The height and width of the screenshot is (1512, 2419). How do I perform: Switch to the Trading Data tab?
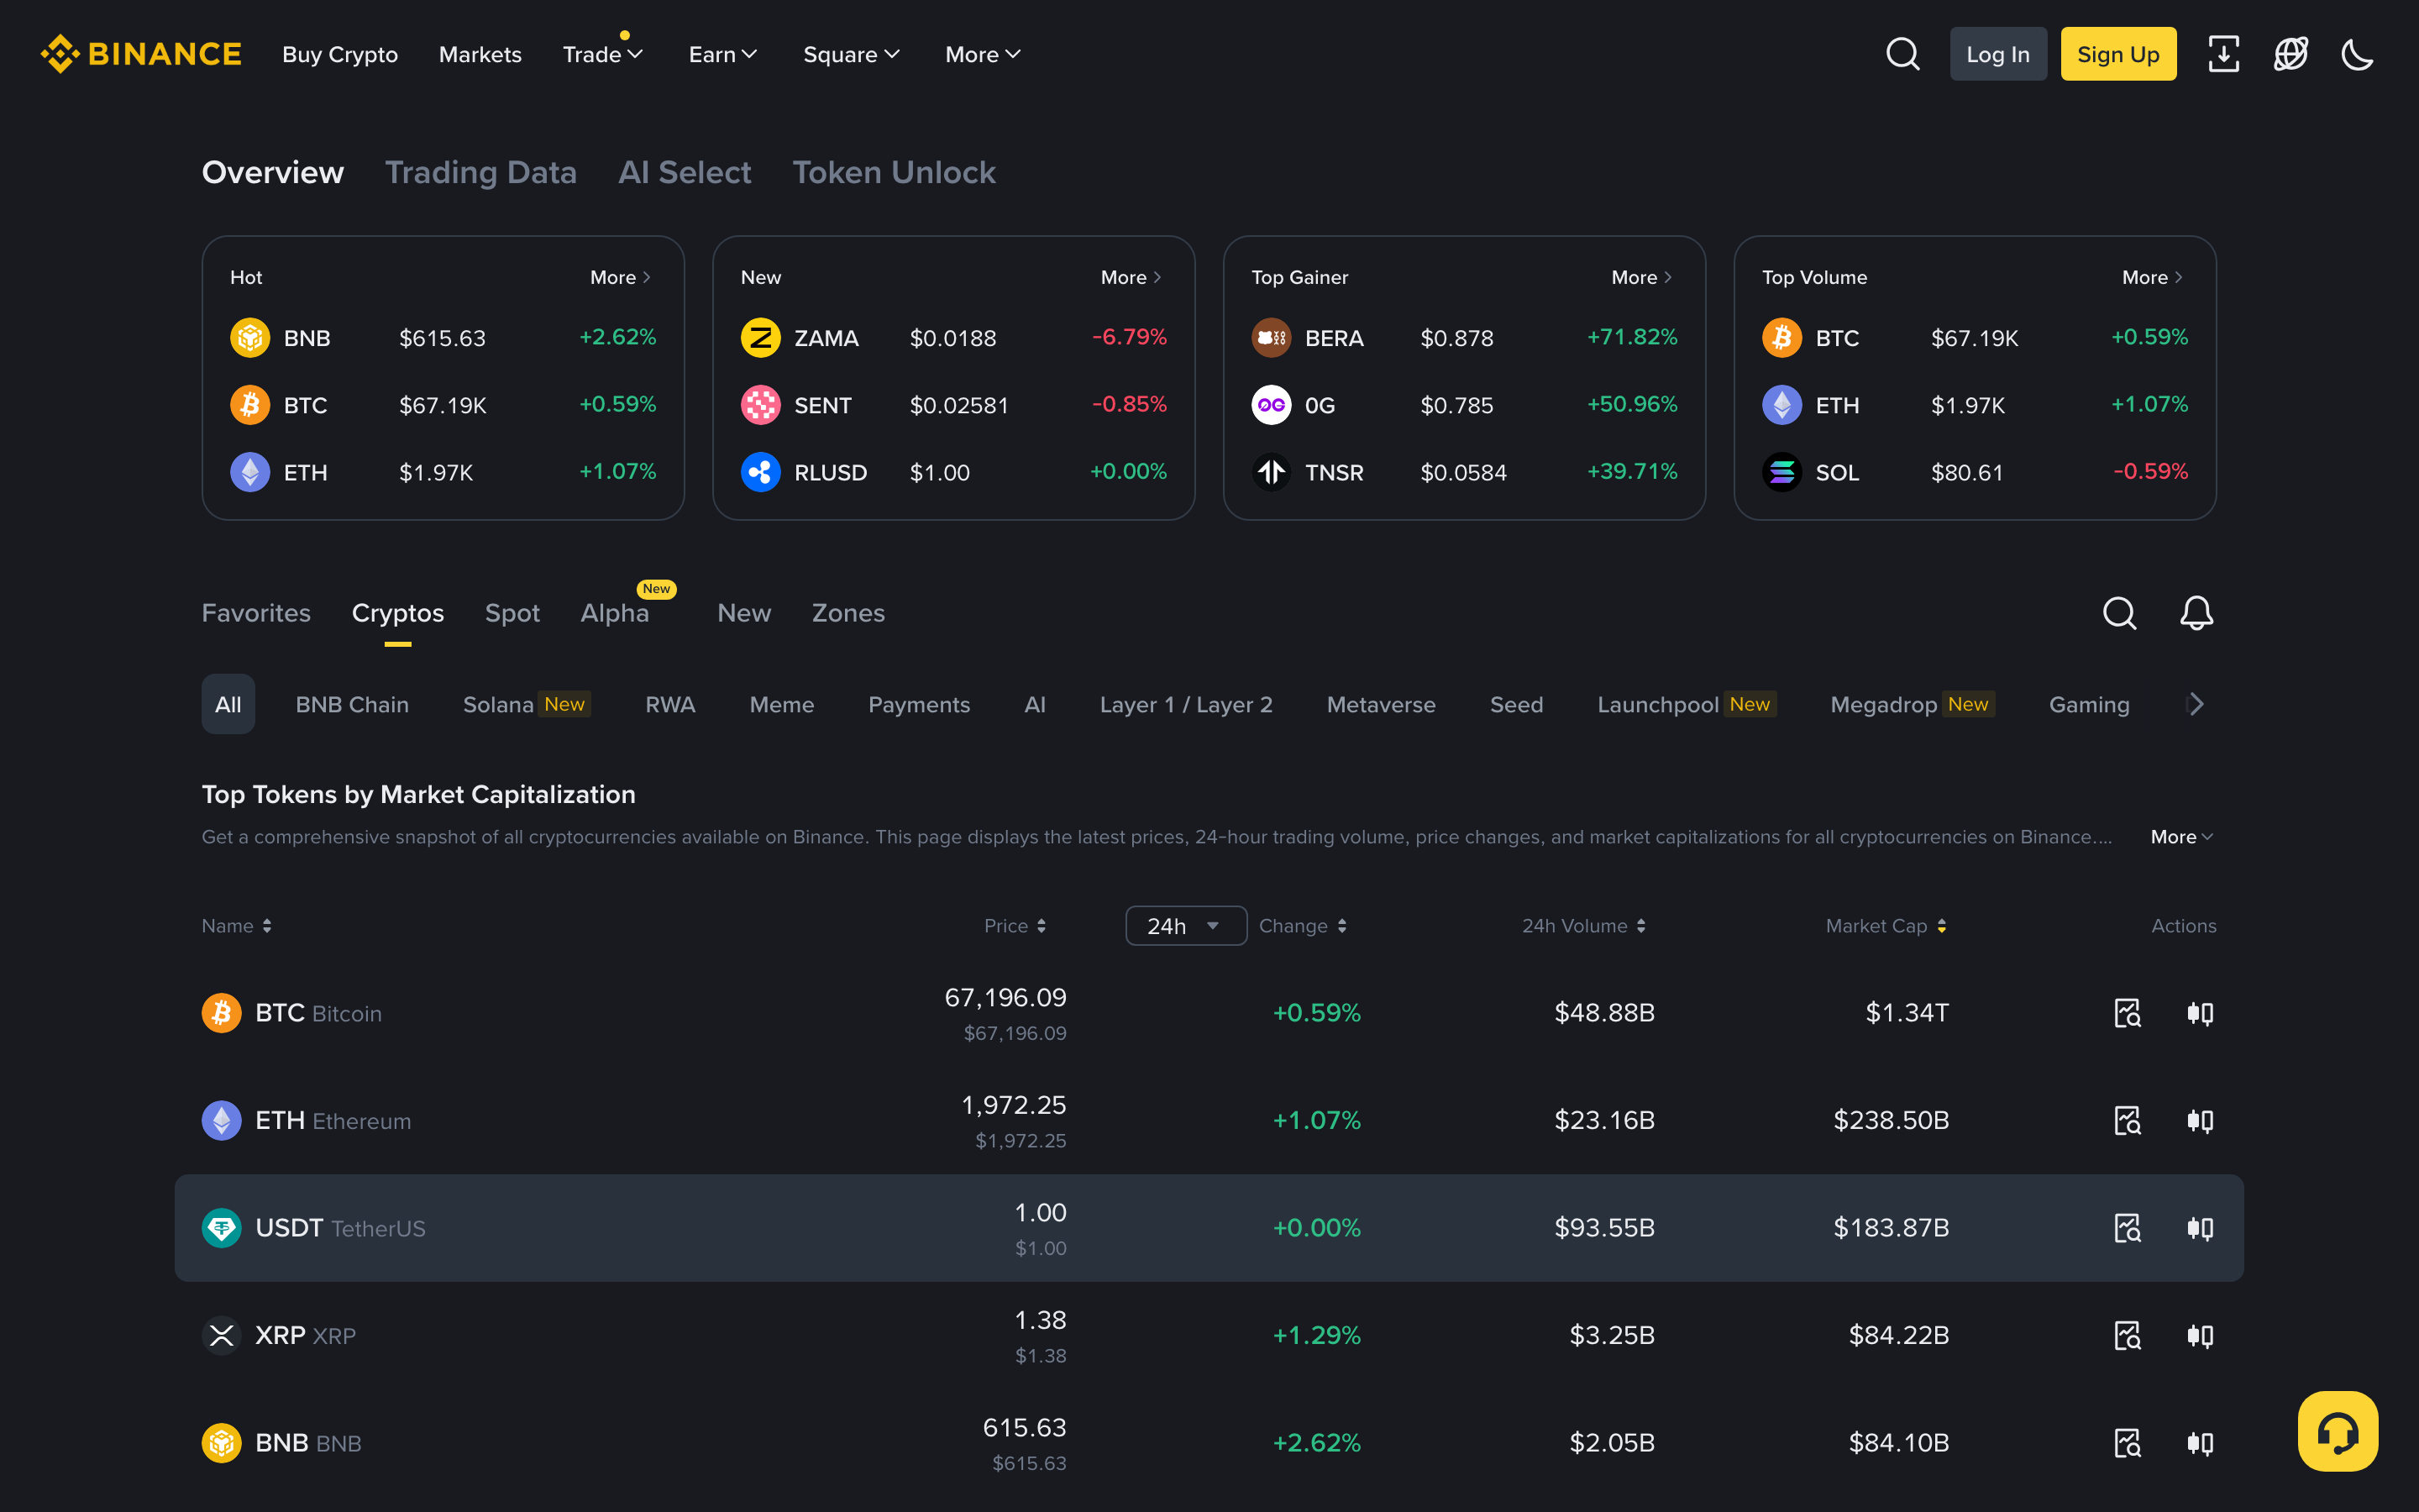click(x=482, y=172)
